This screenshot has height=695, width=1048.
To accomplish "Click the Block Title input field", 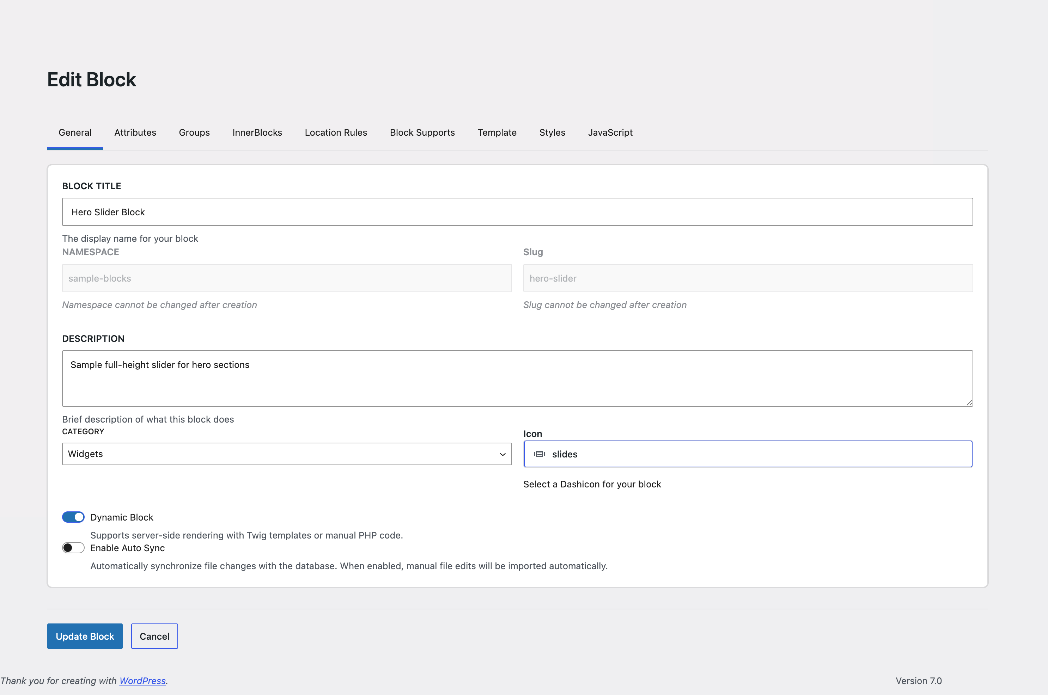I will pyautogui.click(x=517, y=212).
